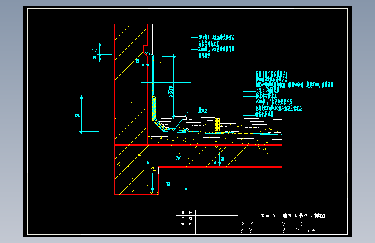Click the 150 vertical dimension left of the wall
Screen dimensions: 375x243
[x=77, y=116]
